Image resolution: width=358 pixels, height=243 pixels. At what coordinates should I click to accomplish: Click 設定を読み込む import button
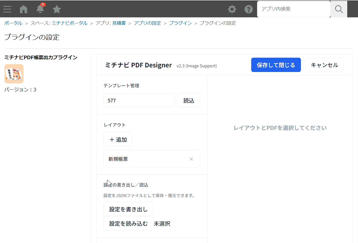pyautogui.click(x=129, y=224)
